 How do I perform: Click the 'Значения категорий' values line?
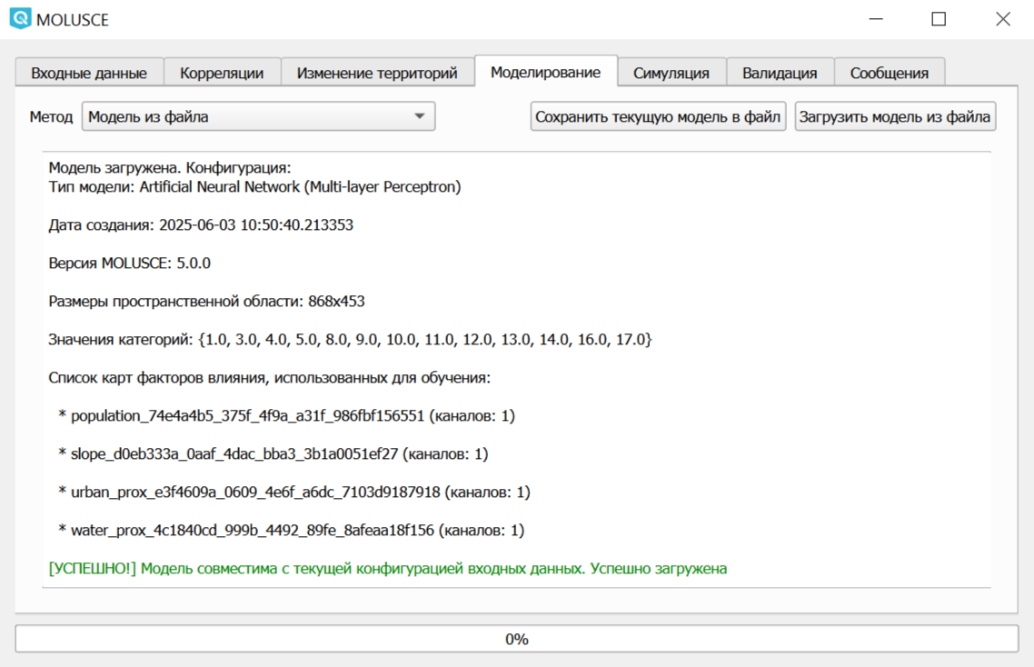[x=350, y=340]
